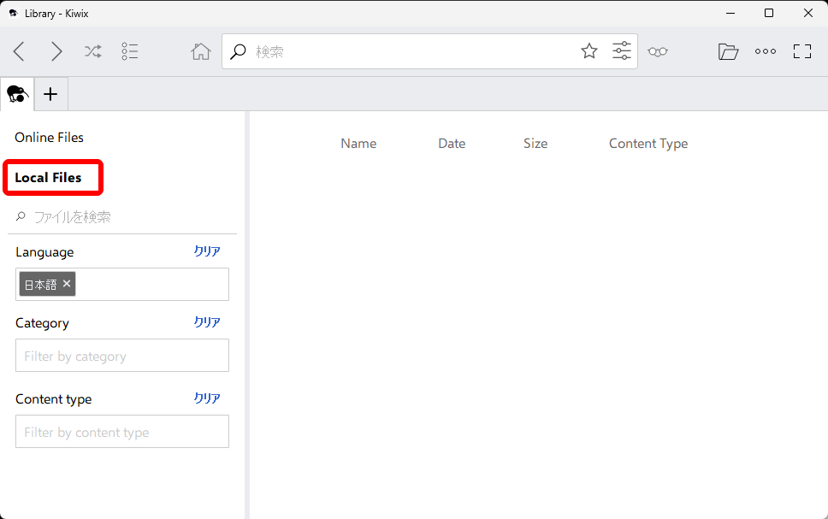Bookmark with the star icon
The image size is (828, 519).
pos(589,51)
